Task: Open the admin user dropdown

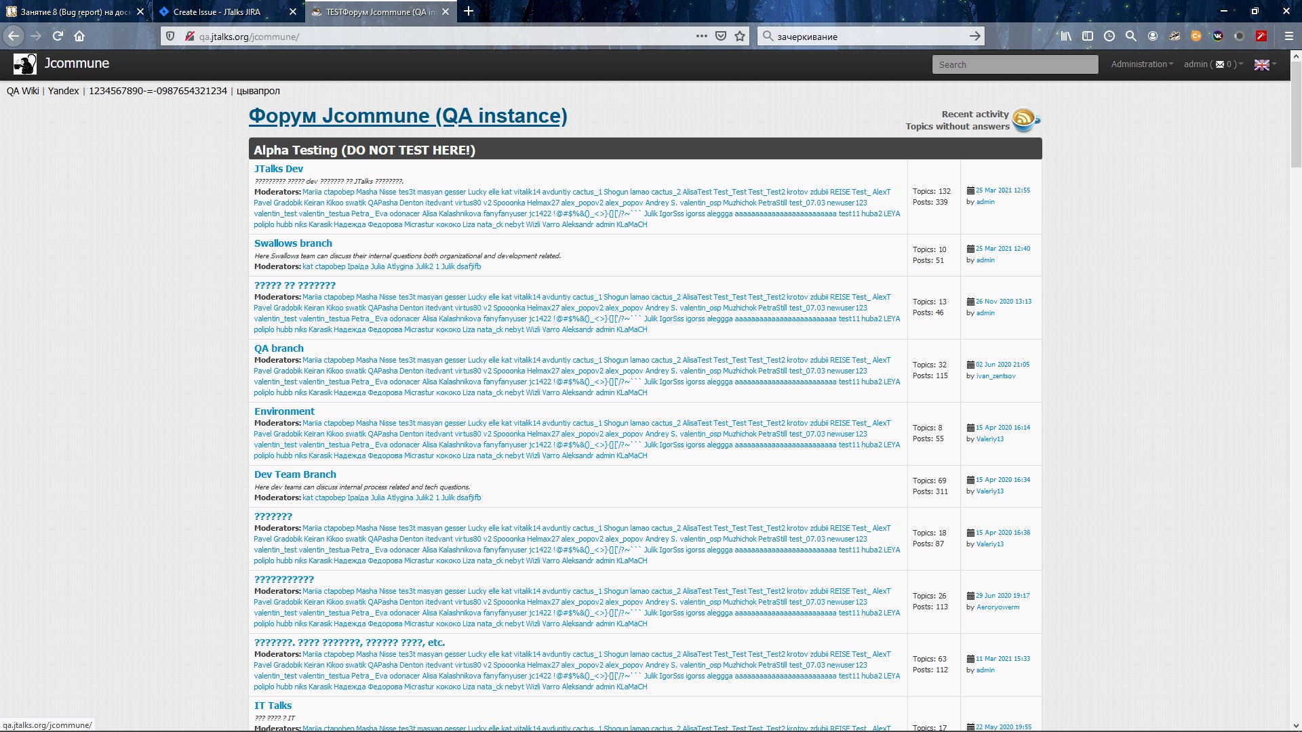Action: click(1213, 64)
